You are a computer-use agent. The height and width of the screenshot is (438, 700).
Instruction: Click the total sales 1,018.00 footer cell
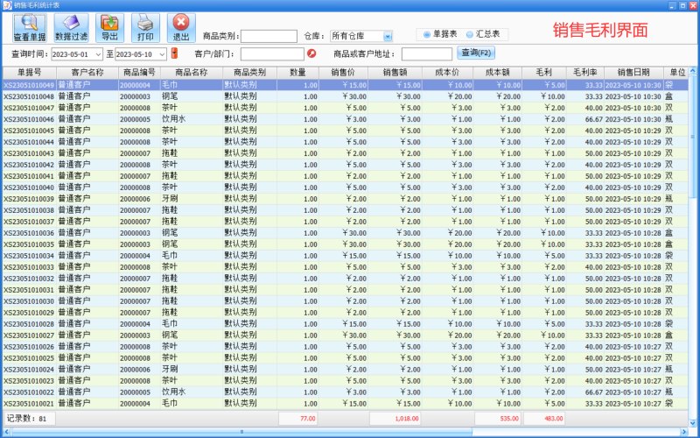[395, 419]
